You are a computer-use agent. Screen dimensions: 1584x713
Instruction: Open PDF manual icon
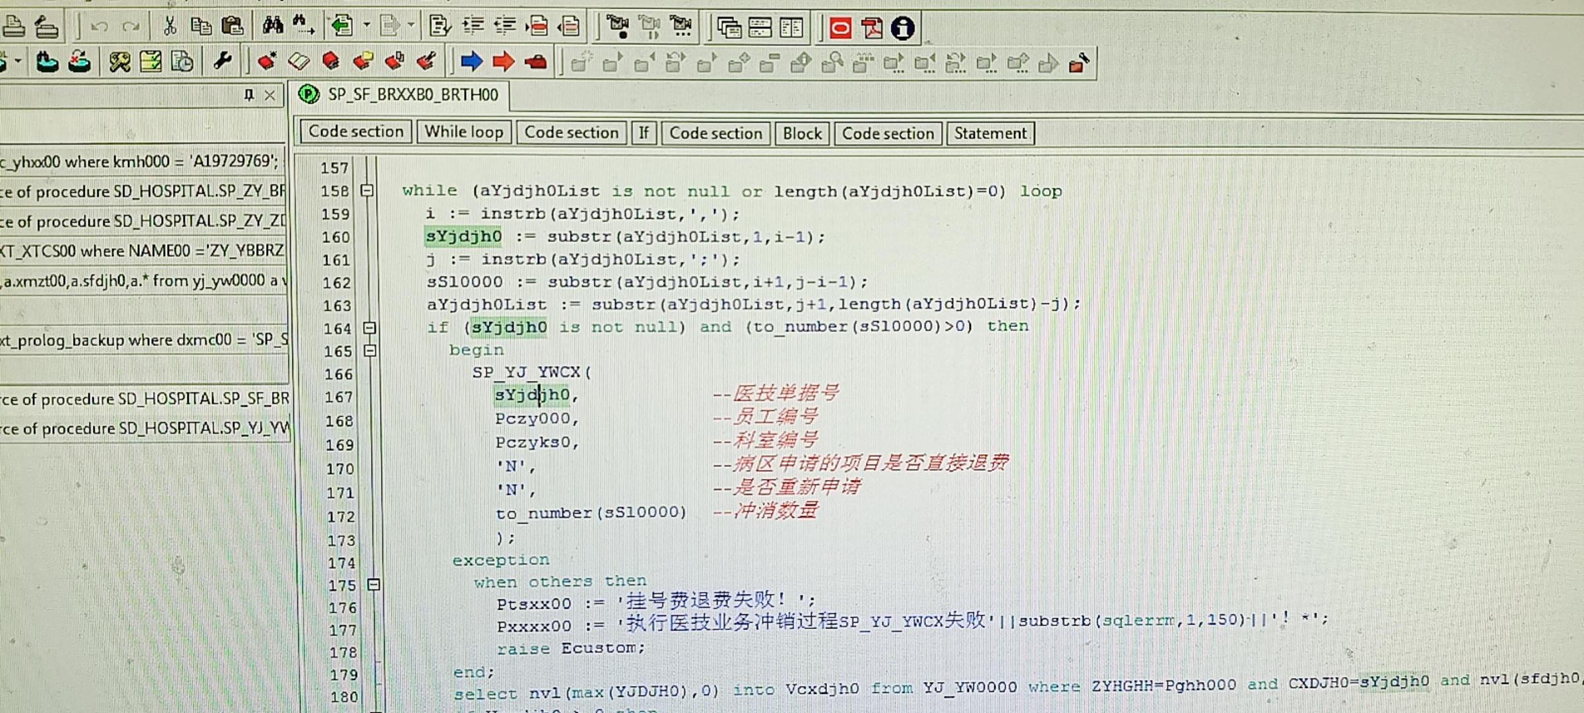click(x=871, y=28)
